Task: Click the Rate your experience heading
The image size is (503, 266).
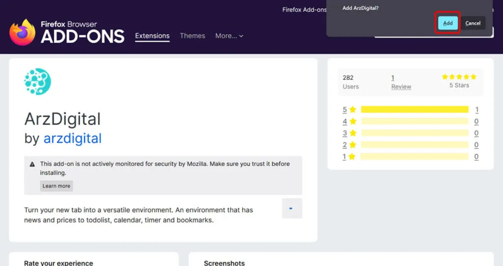Action: tap(58, 263)
